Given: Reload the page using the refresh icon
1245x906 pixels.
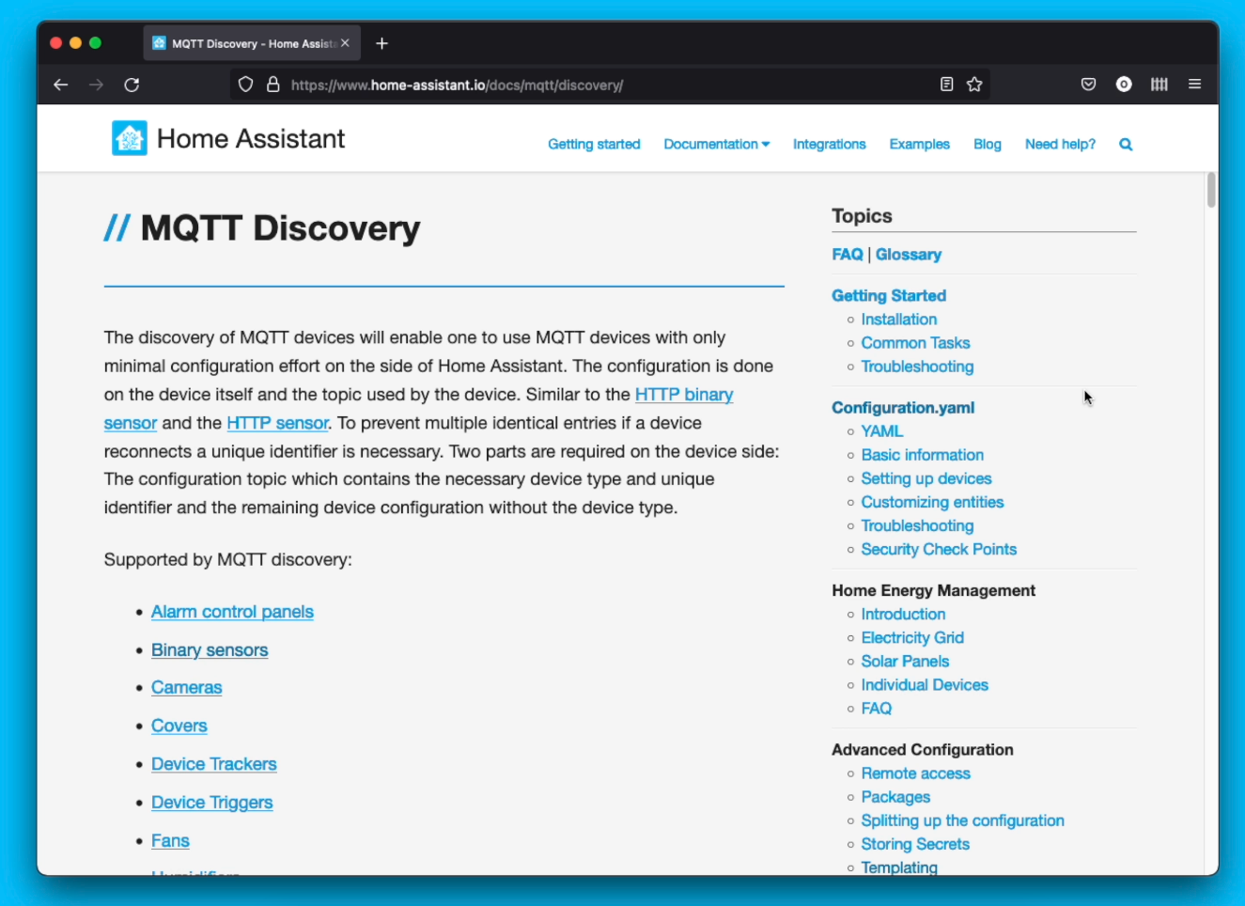Looking at the screenshot, I should point(132,85).
